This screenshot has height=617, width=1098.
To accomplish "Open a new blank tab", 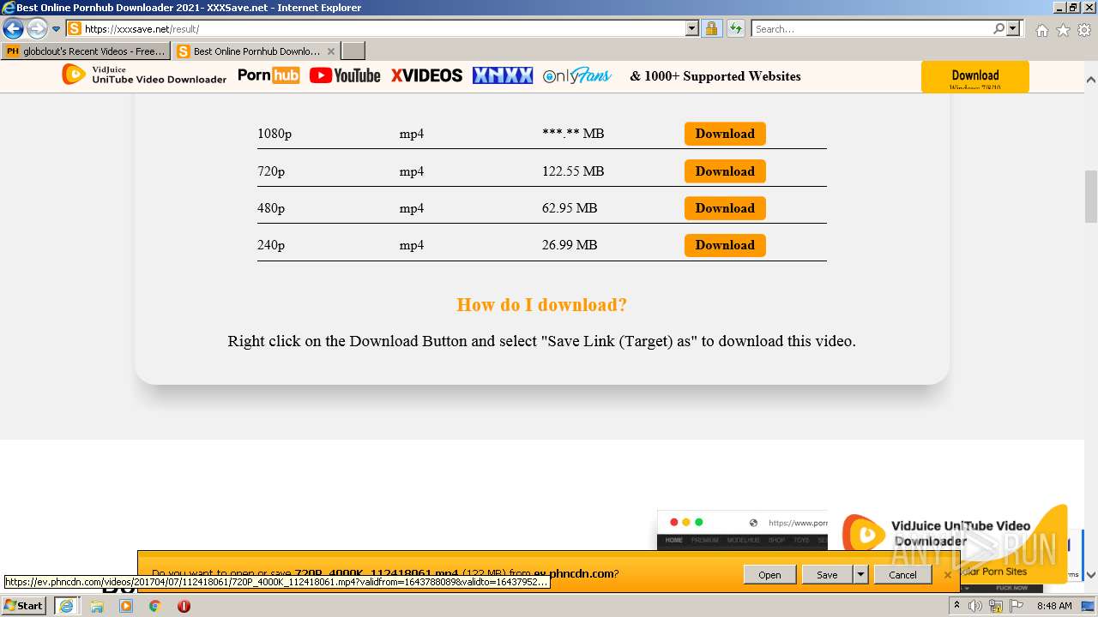I will coord(353,51).
